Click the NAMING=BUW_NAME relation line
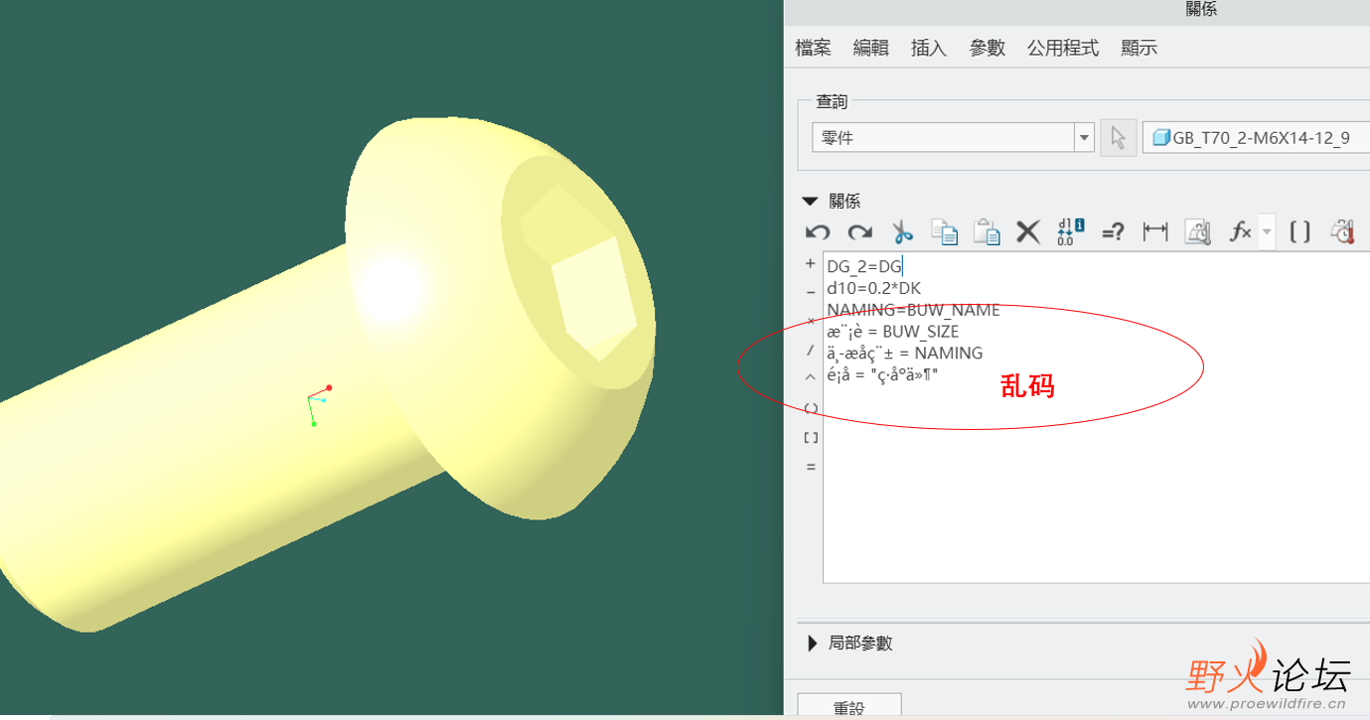The width and height of the screenshot is (1370, 720). (x=913, y=310)
